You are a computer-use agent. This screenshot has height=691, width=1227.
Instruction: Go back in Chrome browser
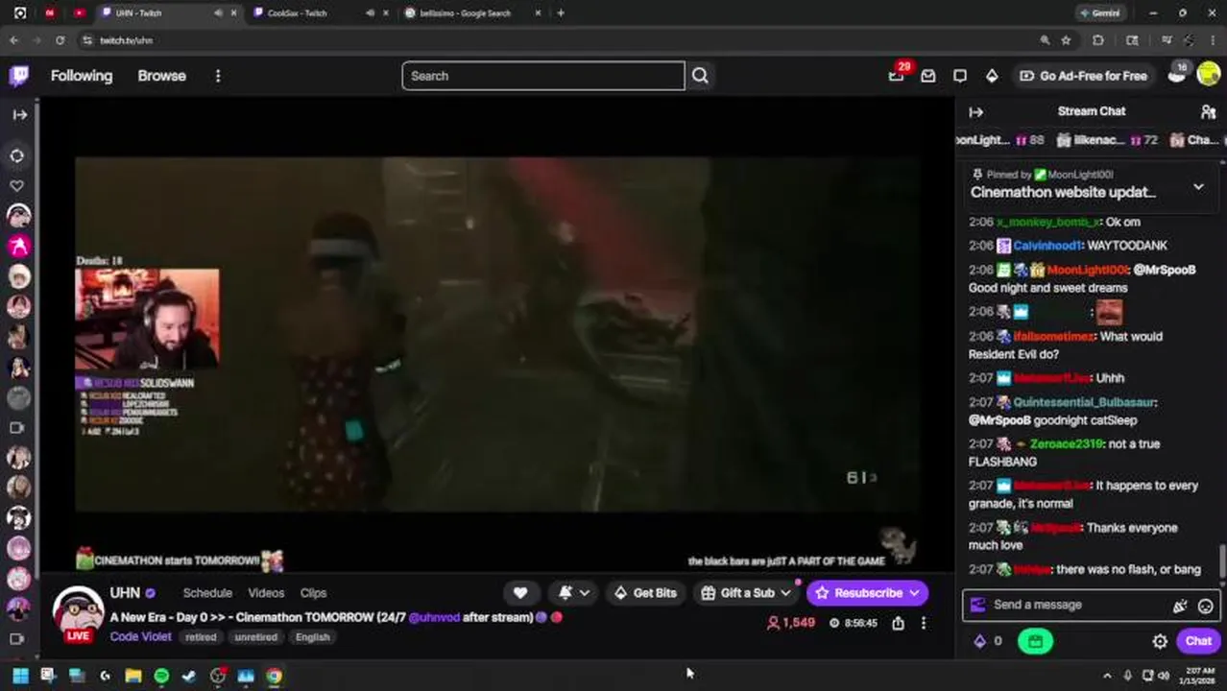pyautogui.click(x=13, y=40)
